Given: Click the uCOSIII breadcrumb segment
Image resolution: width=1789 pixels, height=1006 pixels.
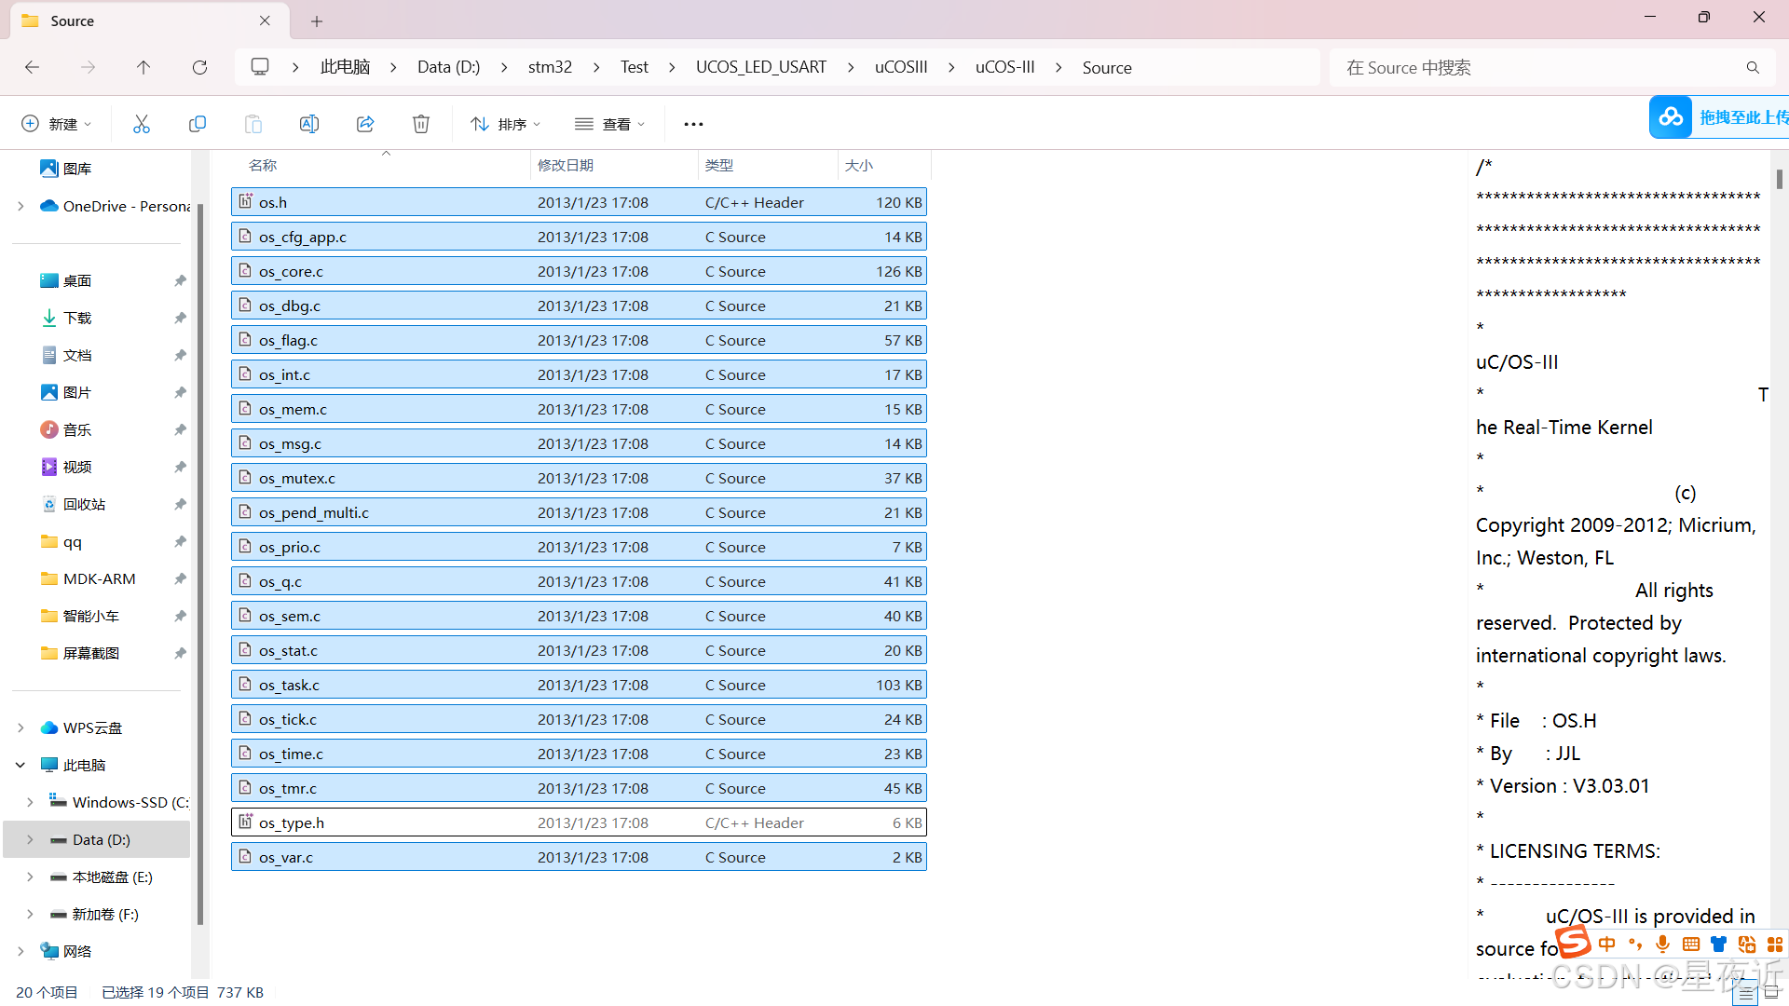Looking at the screenshot, I should (901, 67).
